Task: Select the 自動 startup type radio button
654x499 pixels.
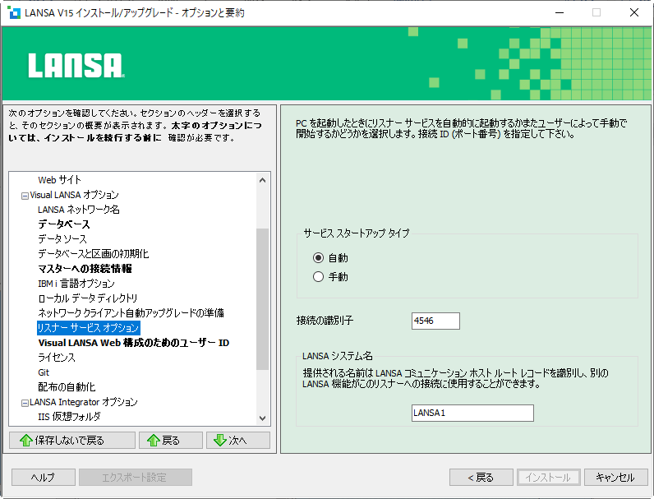Action: [318, 258]
